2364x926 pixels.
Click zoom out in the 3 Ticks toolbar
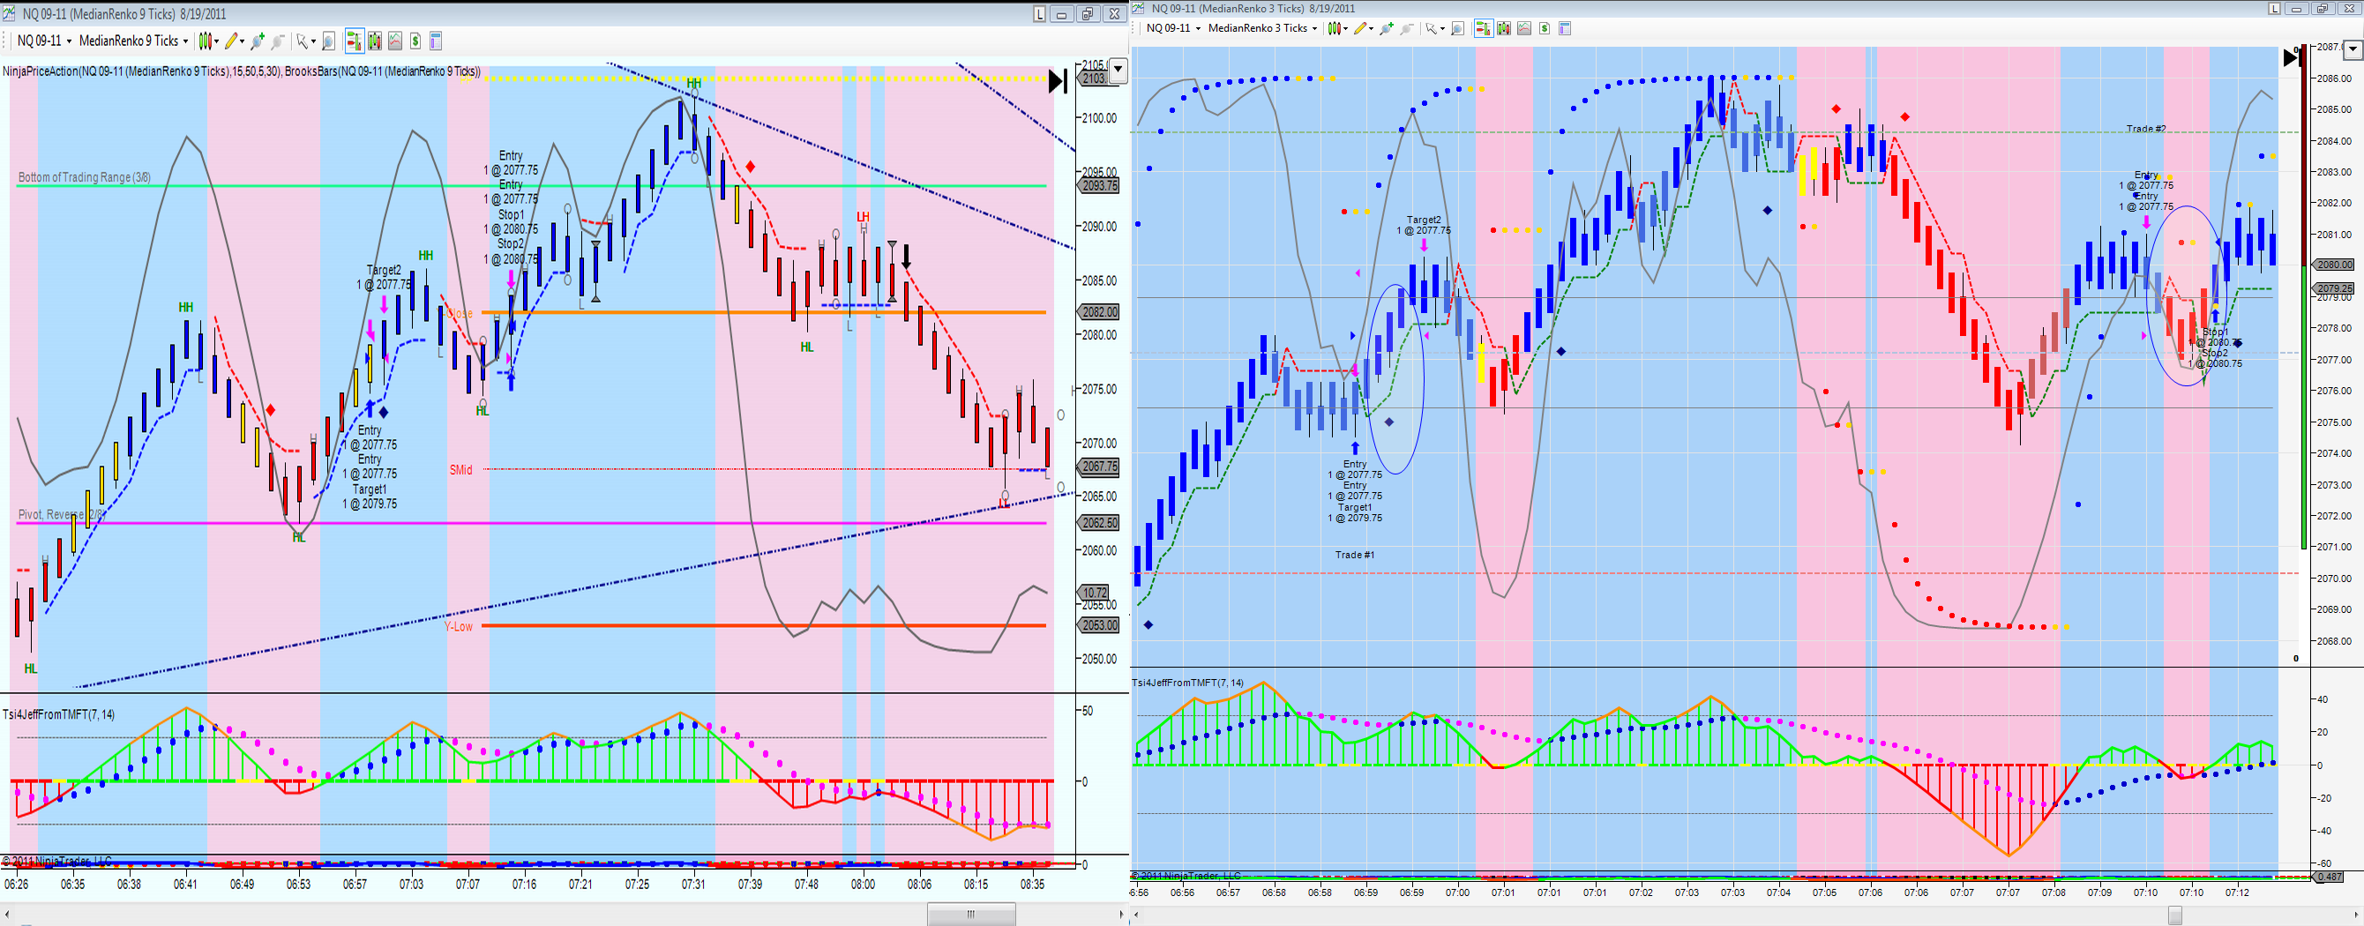1406,28
